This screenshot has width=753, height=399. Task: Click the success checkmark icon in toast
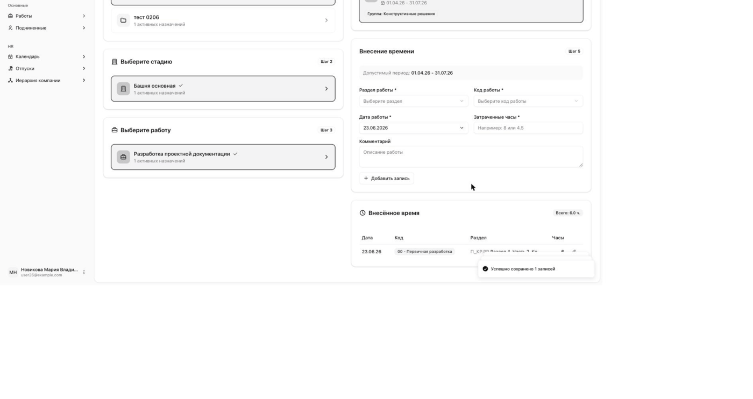[485, 269]
